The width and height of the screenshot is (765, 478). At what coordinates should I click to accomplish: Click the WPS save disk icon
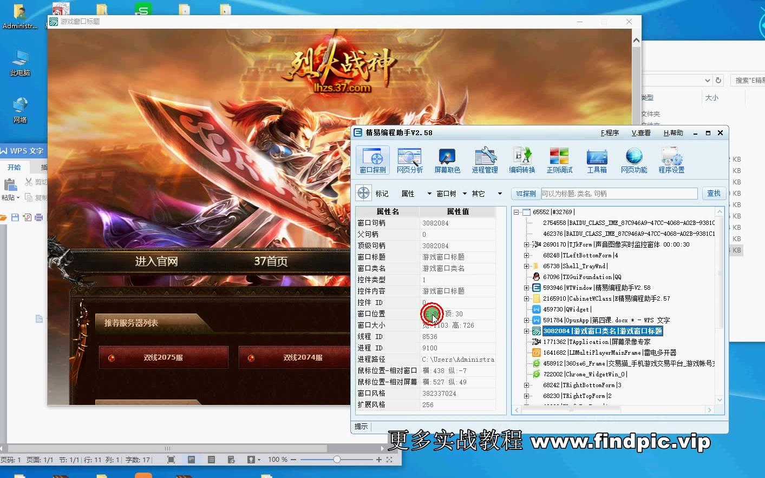(x=15, y=217)
